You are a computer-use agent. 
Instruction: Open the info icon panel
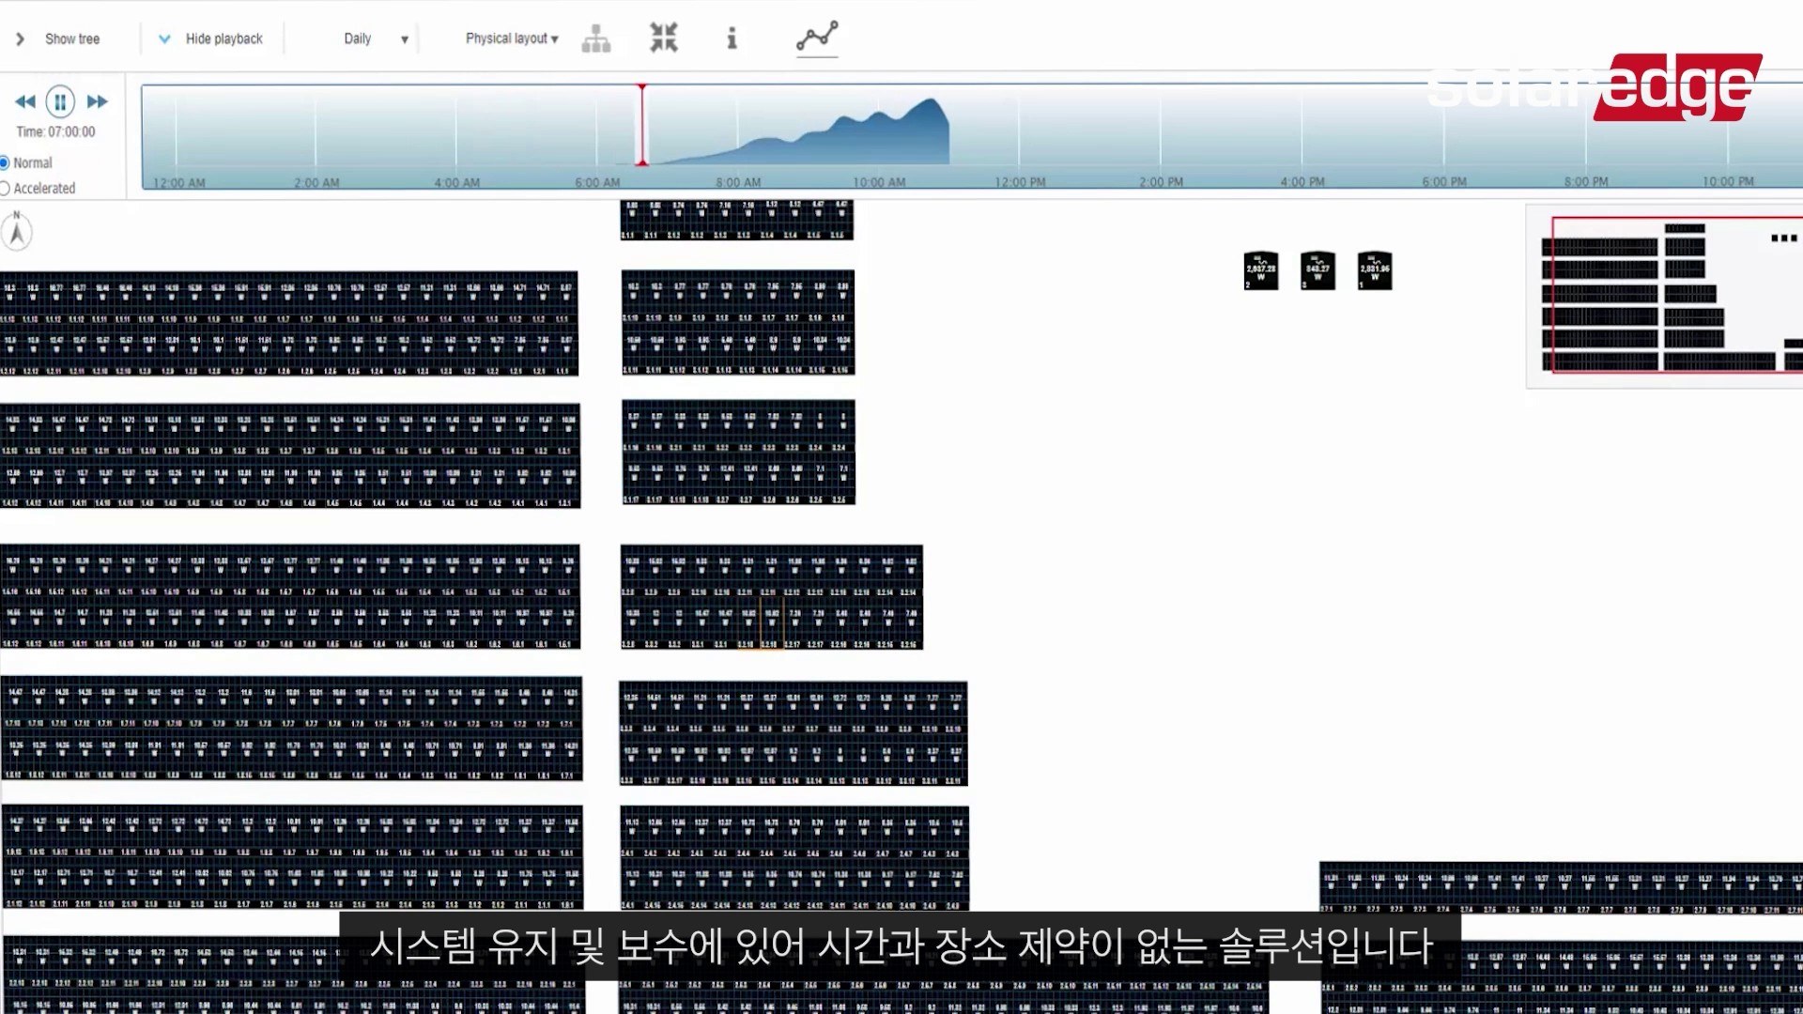click(732, 38)
